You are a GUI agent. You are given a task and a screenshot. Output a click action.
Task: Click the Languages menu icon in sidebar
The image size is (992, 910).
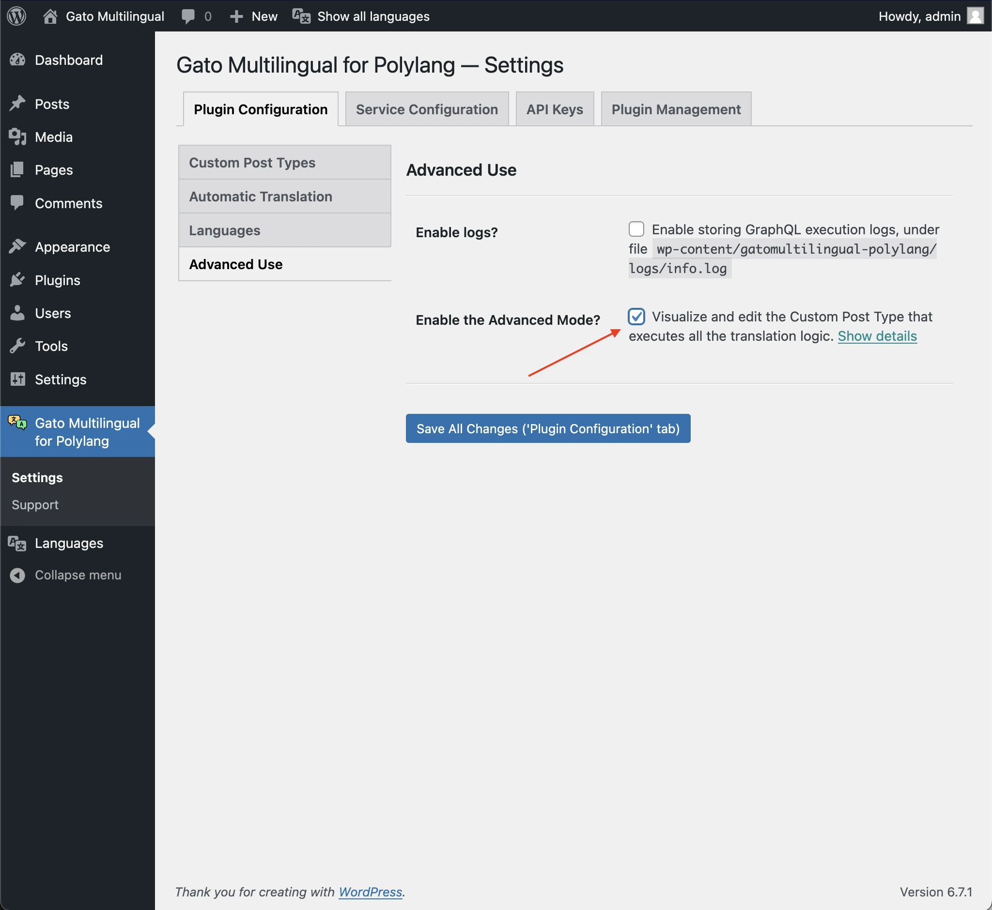17,542
